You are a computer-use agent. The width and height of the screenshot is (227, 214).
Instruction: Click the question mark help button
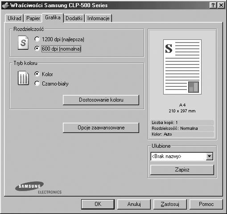[x=213, y=5]
